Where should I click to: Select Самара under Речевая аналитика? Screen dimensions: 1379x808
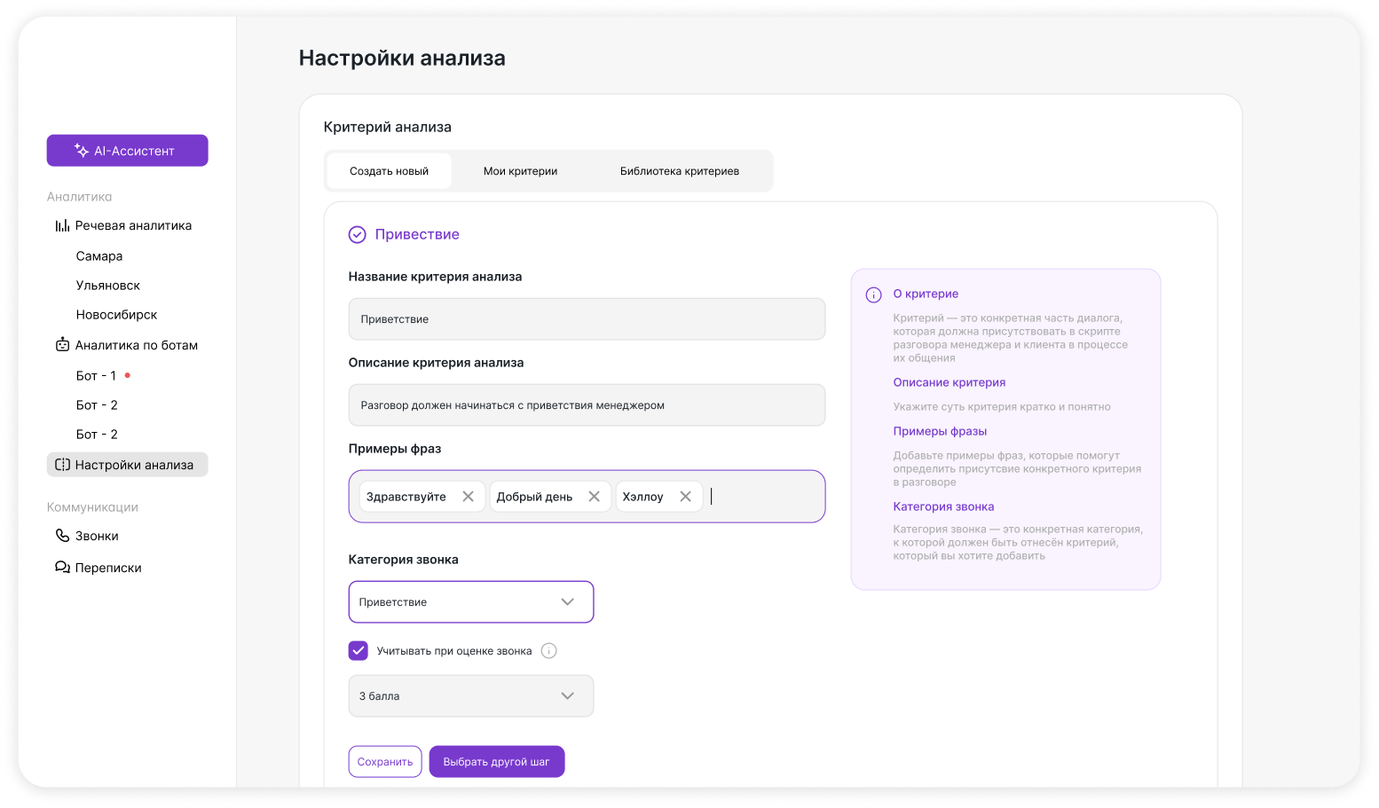(x=99, y=256)
